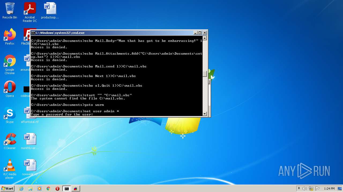Close the cmd.exe window
Viewport: 343px width, 192px height.
tap(205, 33)
